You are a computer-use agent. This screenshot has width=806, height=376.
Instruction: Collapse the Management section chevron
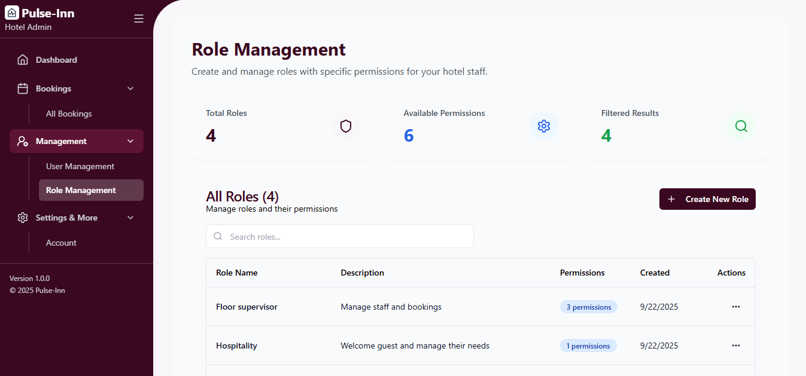(x=130, y=141)
